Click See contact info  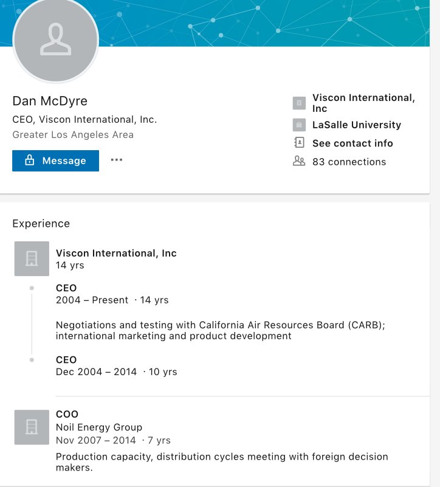pos(352,143)
